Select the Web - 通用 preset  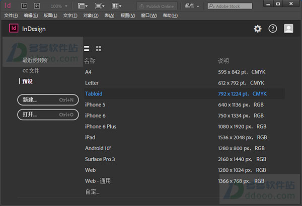coord(184,181)
